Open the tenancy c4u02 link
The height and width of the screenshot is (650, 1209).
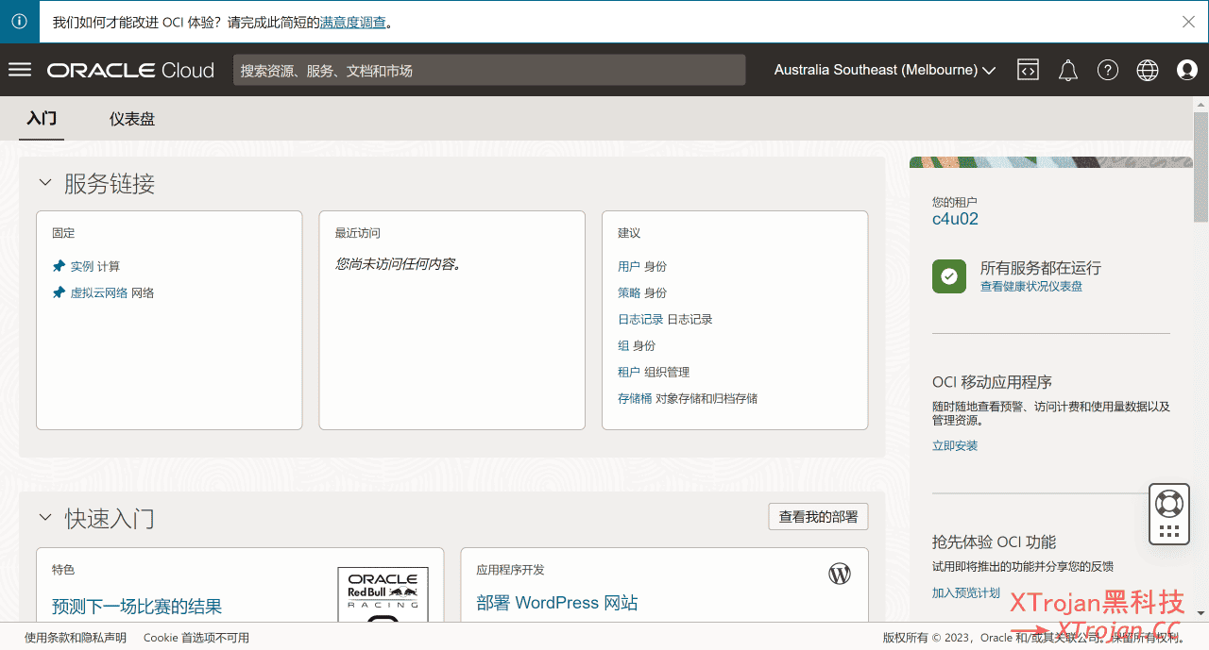955,219
